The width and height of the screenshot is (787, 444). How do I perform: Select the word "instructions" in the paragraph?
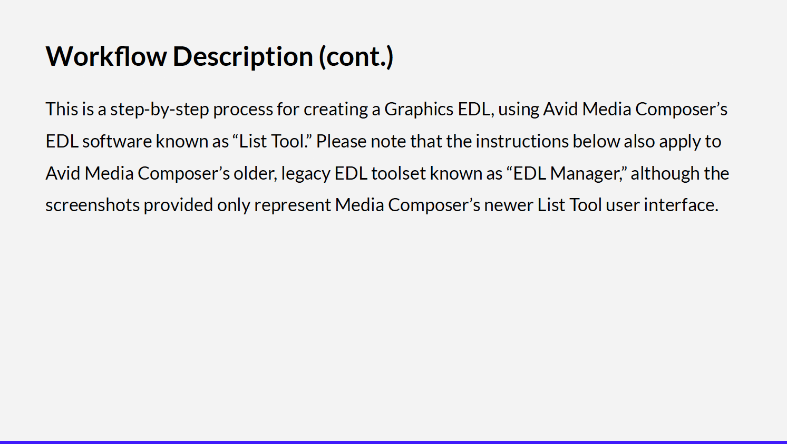pos(522,141)
